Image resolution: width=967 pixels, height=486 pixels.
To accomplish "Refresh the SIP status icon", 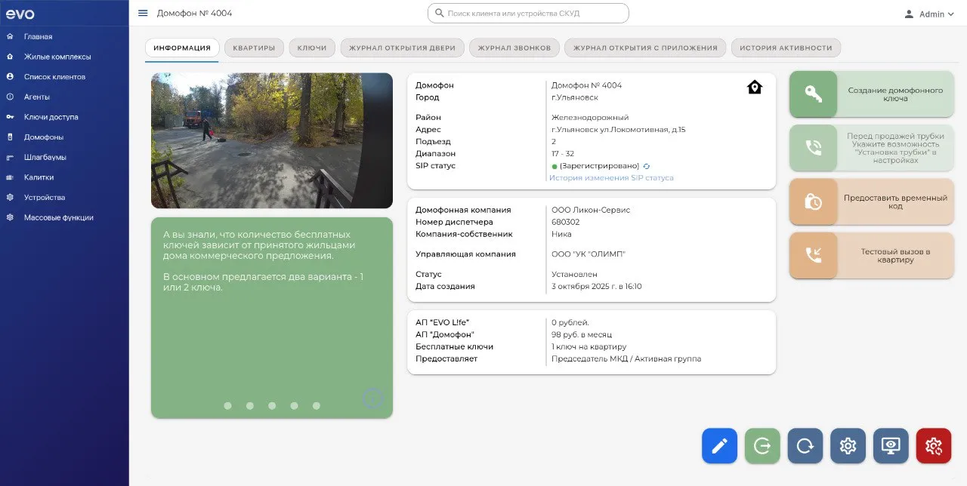I will click(647, 166).
